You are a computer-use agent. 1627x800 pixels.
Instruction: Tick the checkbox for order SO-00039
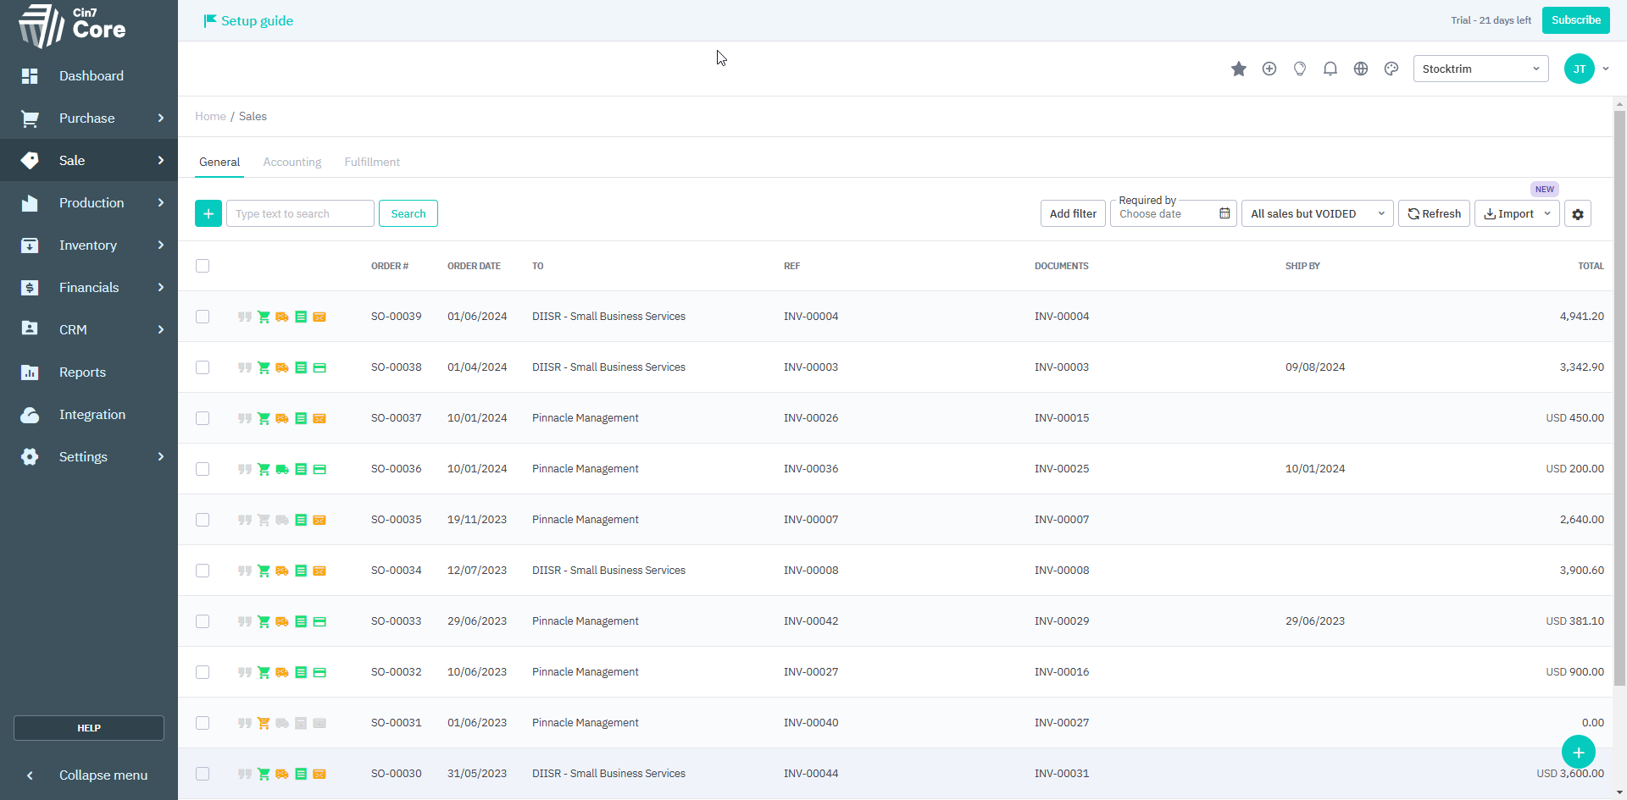click(203, 317)
